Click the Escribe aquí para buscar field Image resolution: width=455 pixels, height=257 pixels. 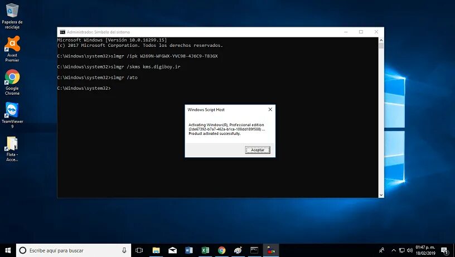(x=74, y=250)
